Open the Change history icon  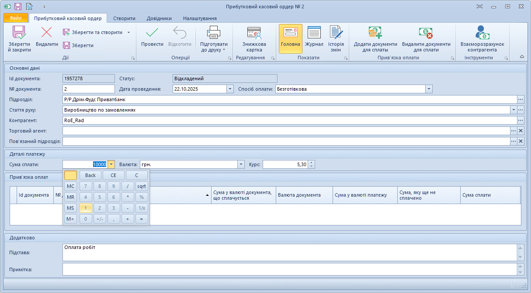pos(336,33)
